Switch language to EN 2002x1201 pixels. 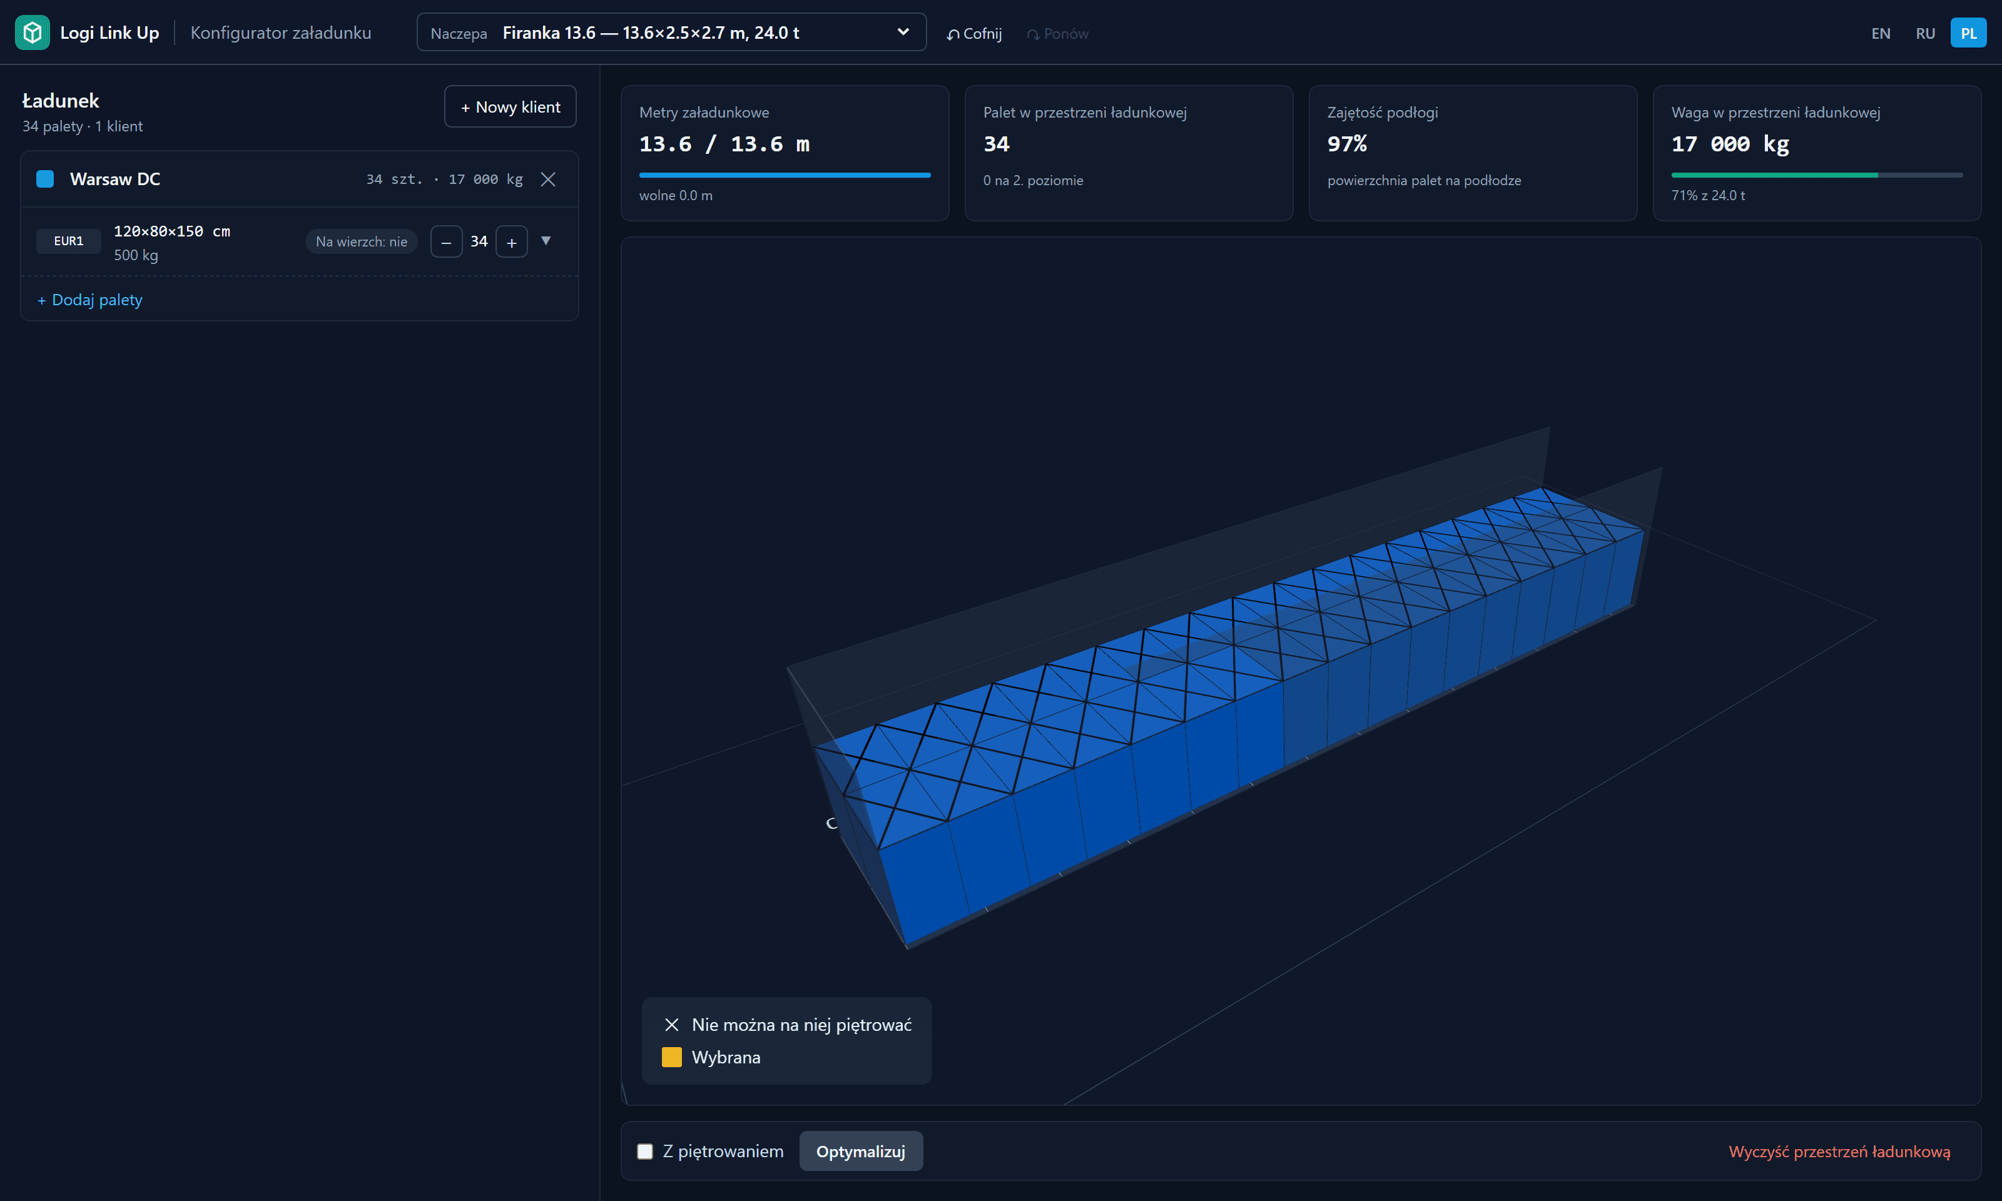click(1881, 33)
